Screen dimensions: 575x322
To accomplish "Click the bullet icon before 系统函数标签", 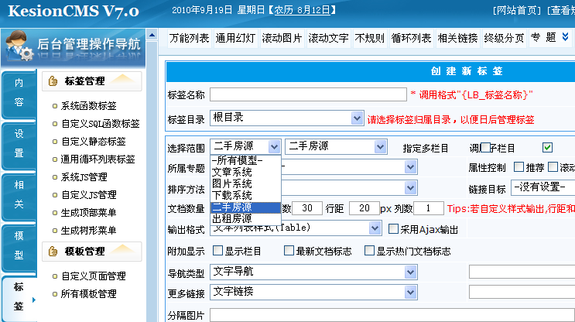I will pyautogui.click(x=53, y=106).
